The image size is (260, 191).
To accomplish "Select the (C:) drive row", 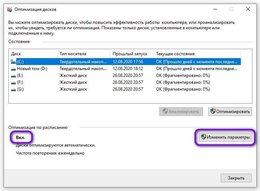I will coord(126,62).
